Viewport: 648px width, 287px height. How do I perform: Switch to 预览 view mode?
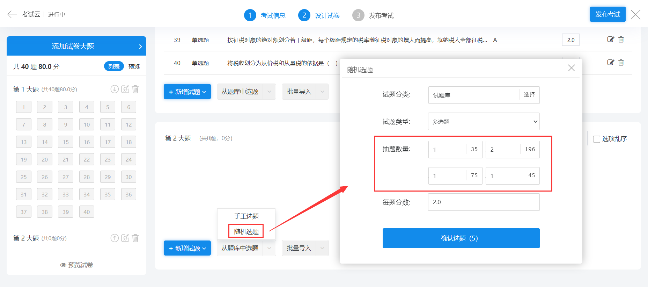(x=134, y=66)
